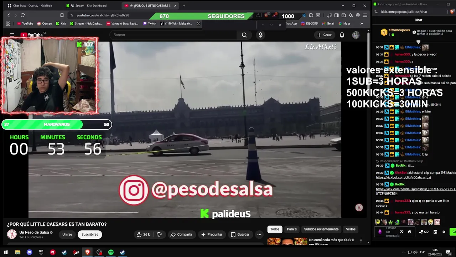Screen dimensions: 456x257
Task: Select the Vistos filter chip
Action: tap(351, 229)
